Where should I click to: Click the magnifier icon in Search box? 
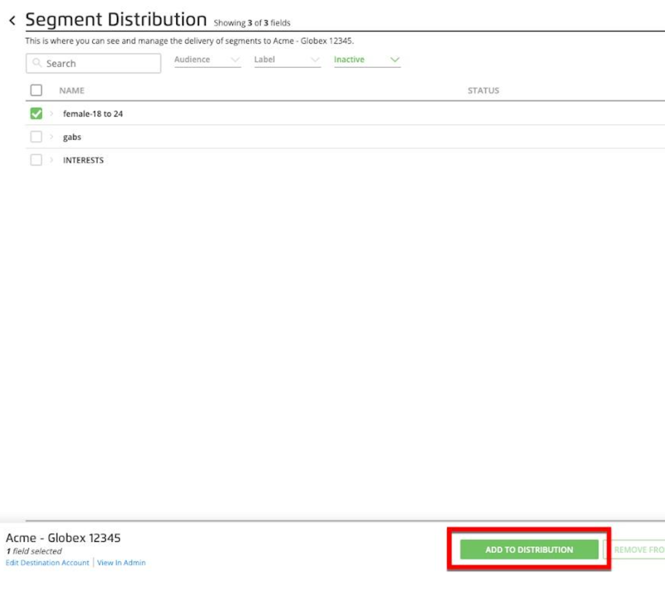[x=37, y=63]
